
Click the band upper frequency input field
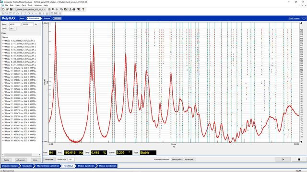coord(28,24)
